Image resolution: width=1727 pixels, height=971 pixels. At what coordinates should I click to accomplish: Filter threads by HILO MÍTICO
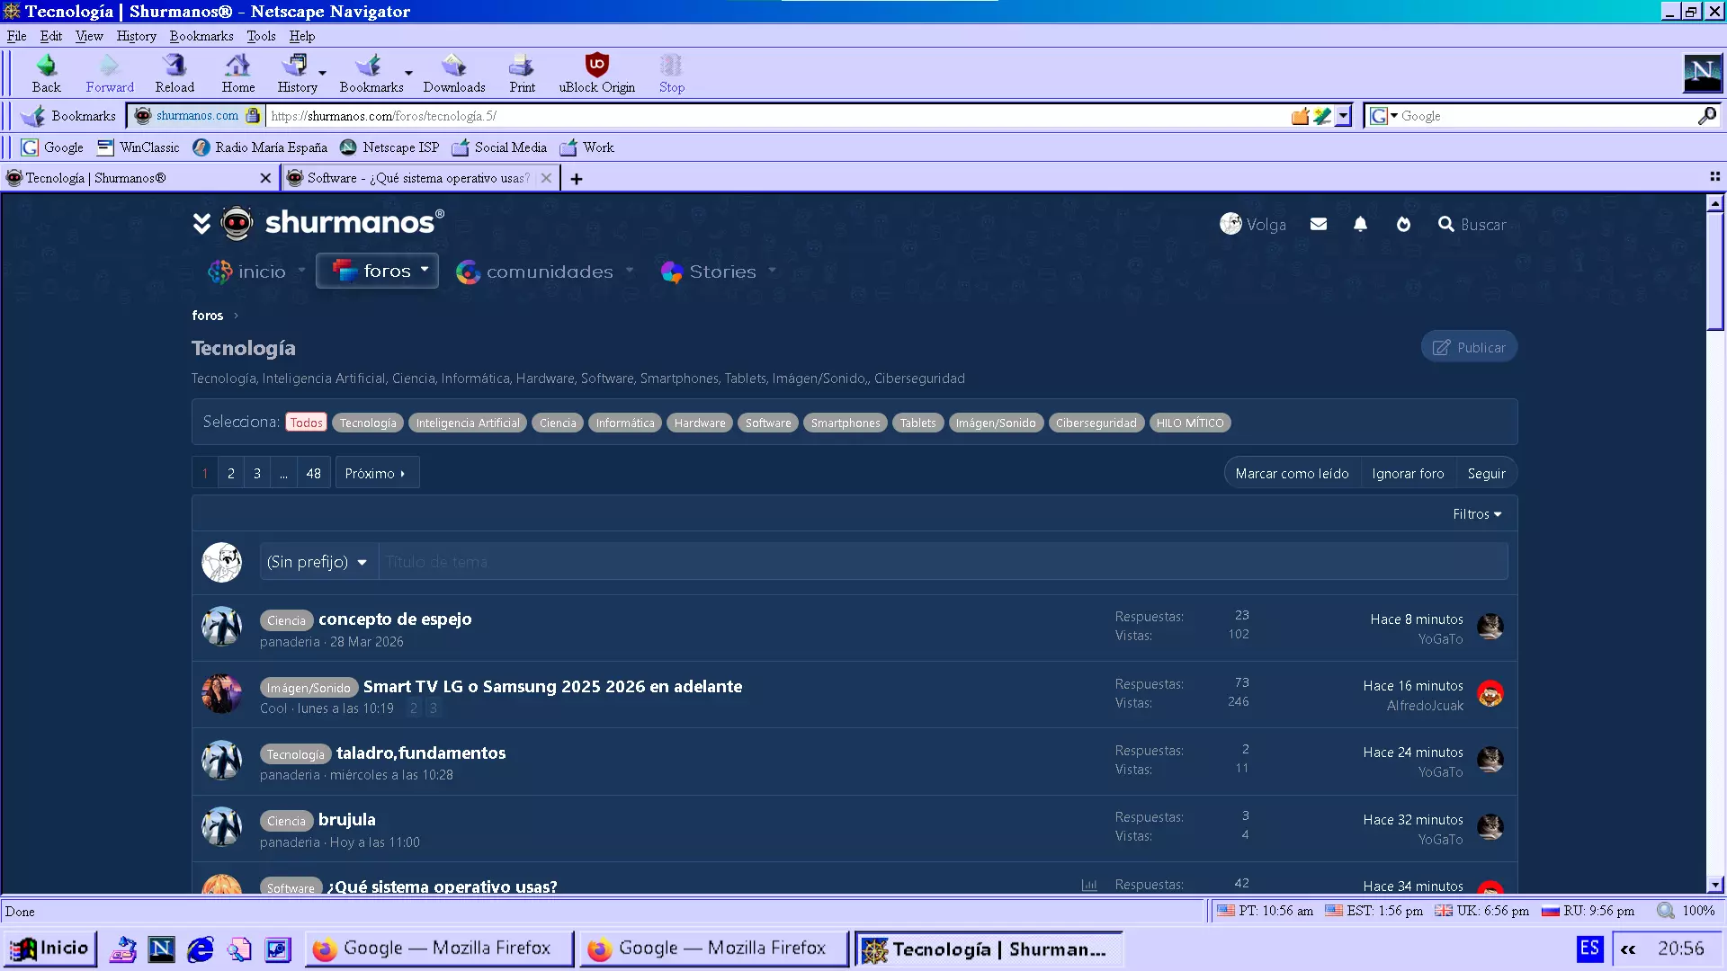(1190, 423)
